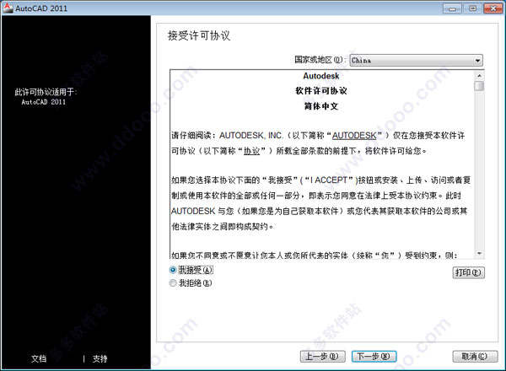
Task: Click the license text scrollbar up arrow
Action: tap(479, 76)
